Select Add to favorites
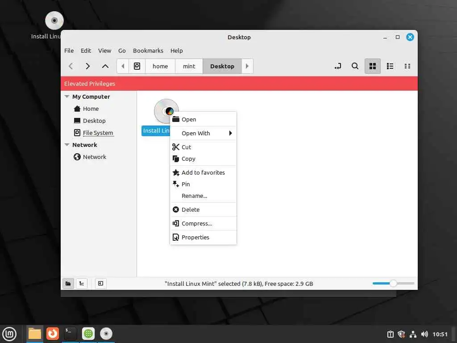The width and height of the screenshot is (457, 343). coord(203,172)
